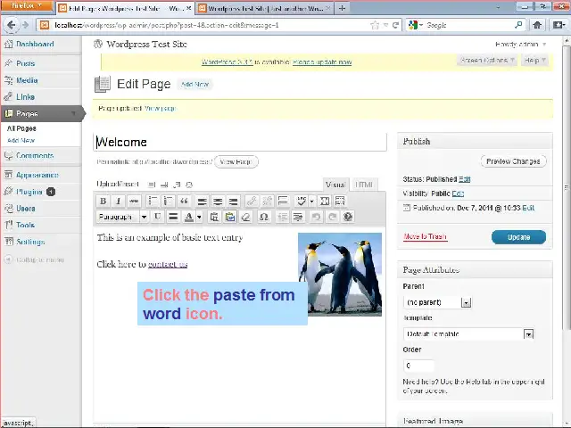Open the Paragraph format dropdown
The image size is (571, 428).
click(123, 217)
